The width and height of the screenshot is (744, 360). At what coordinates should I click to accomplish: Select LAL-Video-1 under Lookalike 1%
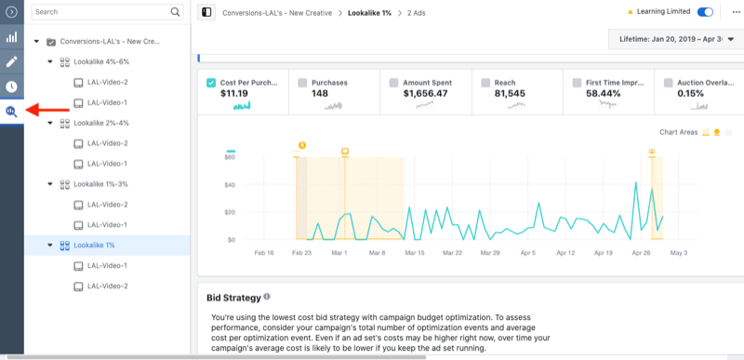[108, 266]
